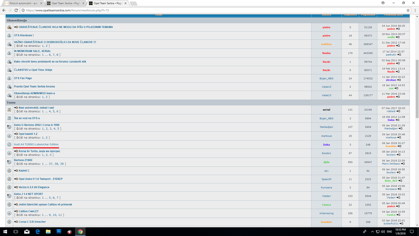
Task: Click topic status icon of Nasi automobili row
Action: click(x=9, y=109)
